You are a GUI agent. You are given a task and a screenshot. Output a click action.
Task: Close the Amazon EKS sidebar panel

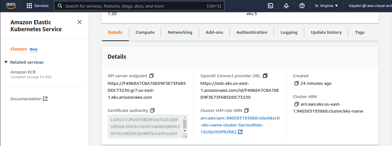pyautogui.click(x=80, y=22)
